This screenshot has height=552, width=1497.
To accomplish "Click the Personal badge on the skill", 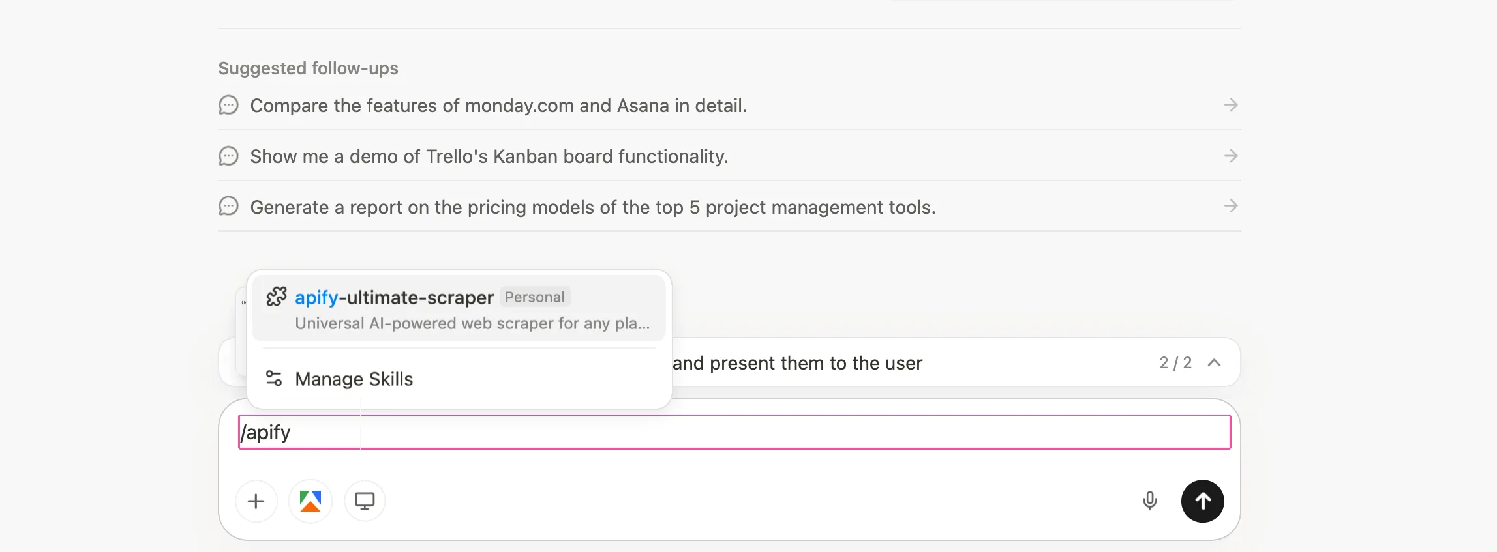I will [x=535, y=297].
